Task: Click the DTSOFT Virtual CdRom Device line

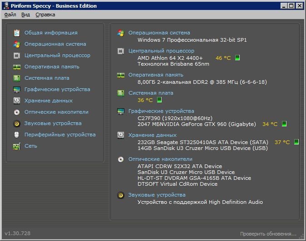Action: (178, 184)
